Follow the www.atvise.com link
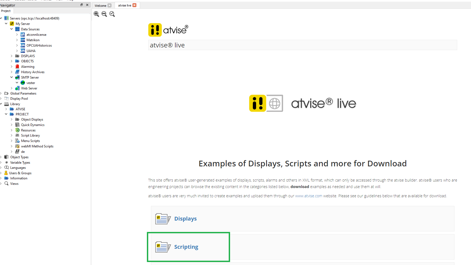The image size is (471, 265). [x=309, y=196]
